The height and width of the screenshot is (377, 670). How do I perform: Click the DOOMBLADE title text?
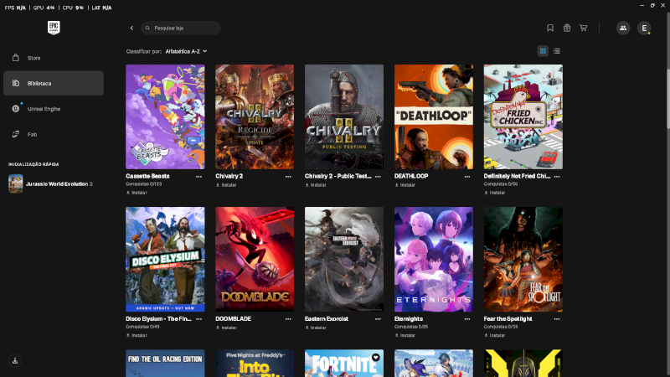click(234, 319)
